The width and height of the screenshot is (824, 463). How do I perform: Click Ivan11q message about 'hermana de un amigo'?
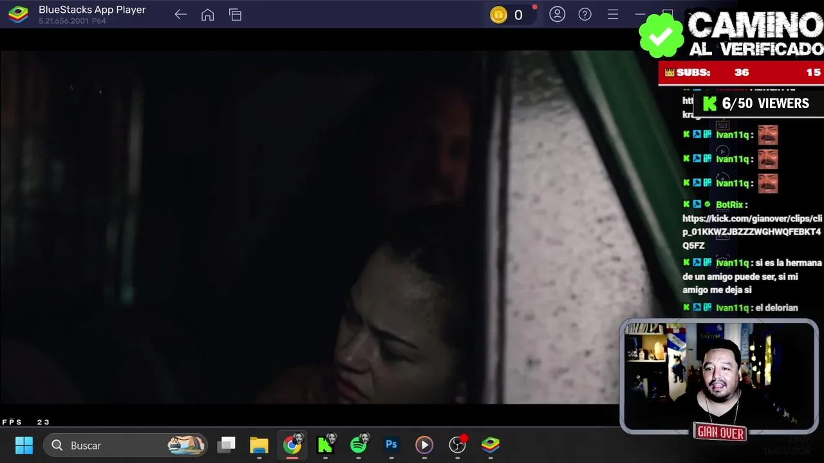click(x=752, y=277)
